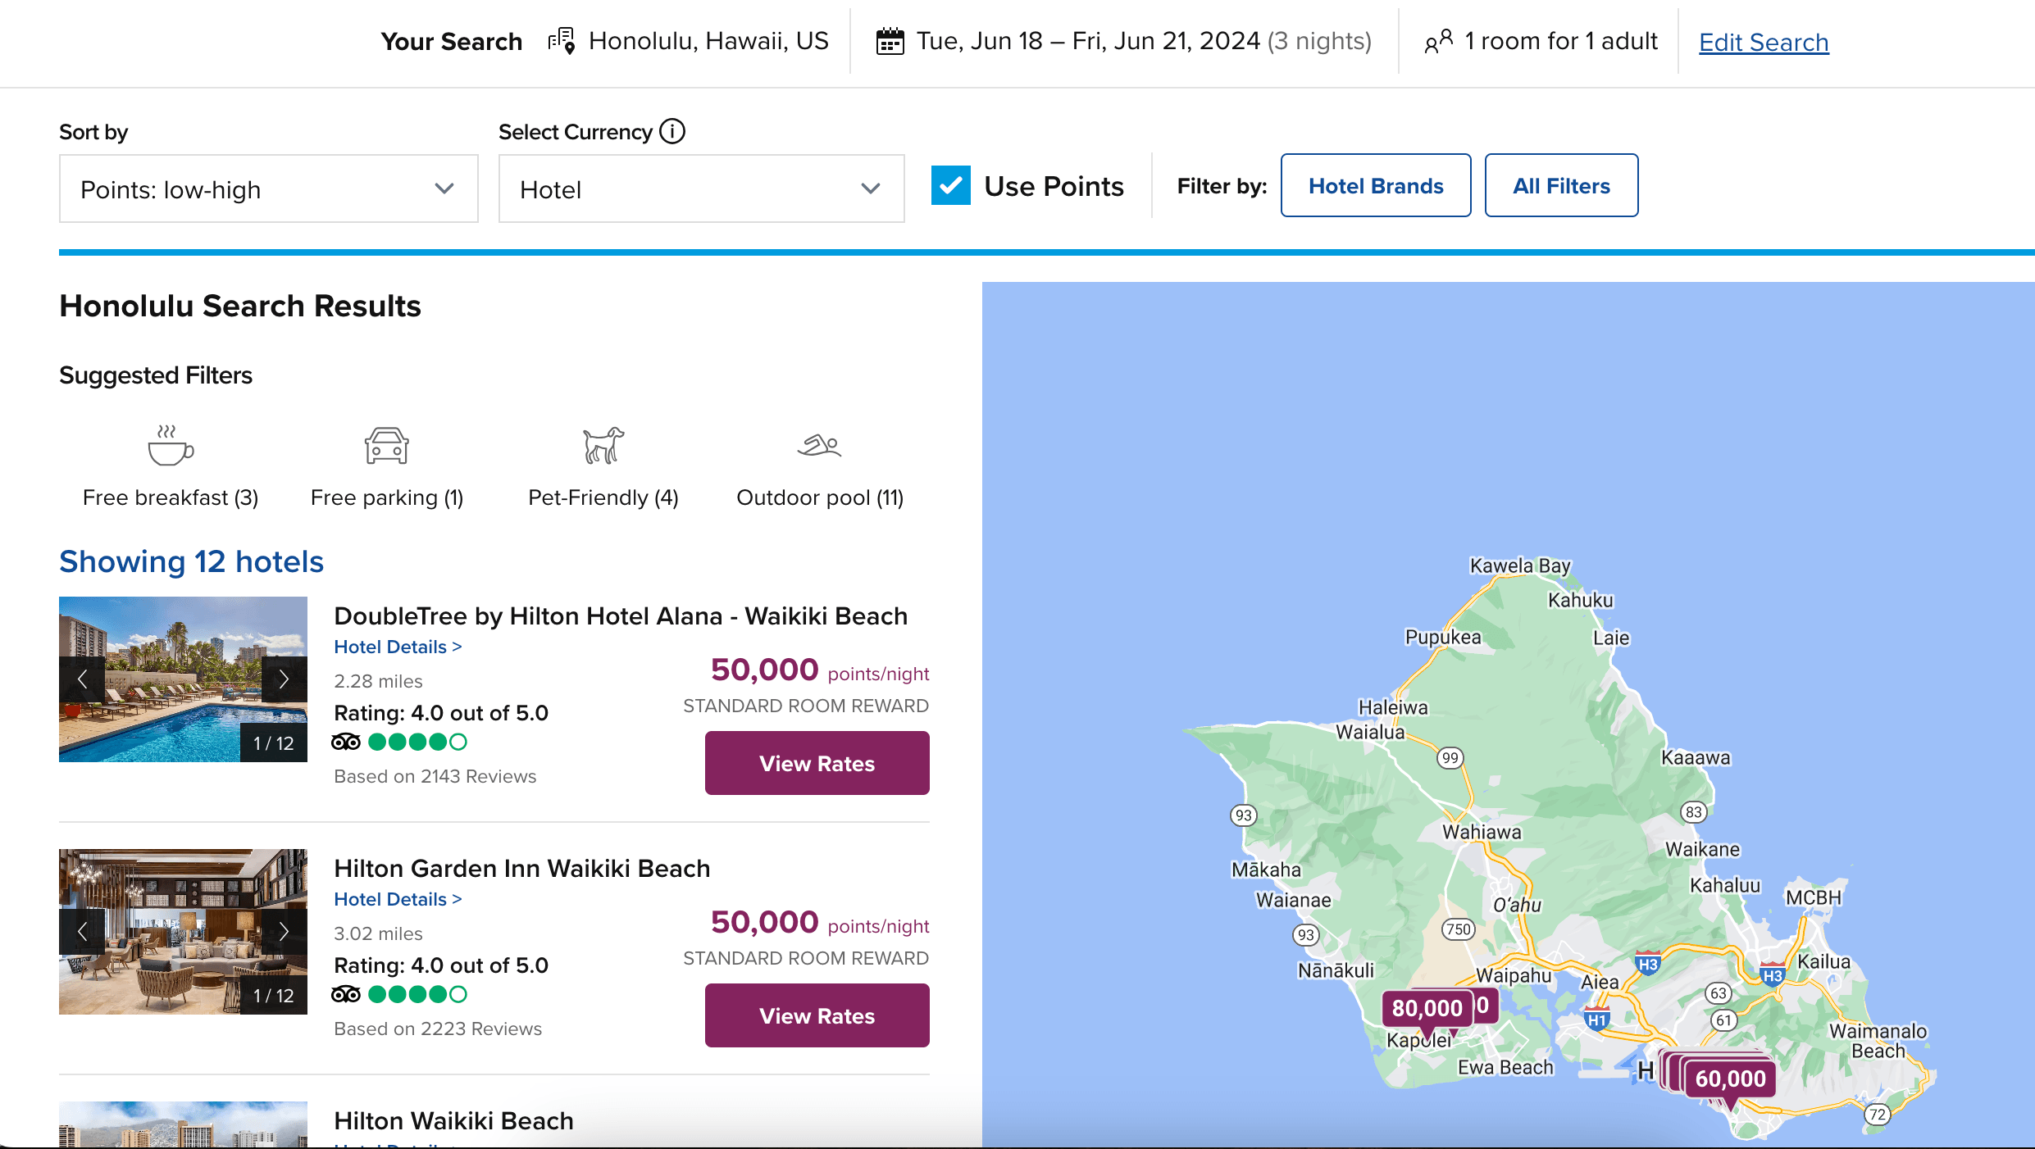Click the Free breakfast coffee cup icon

pos(170,445)
